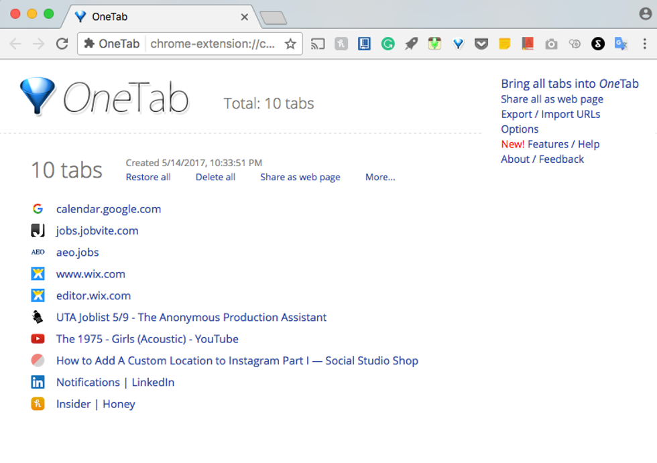Click the OneTab funnel extension icon
The height and width of the screenshot is (463, 657).
[x=458, y=44]
